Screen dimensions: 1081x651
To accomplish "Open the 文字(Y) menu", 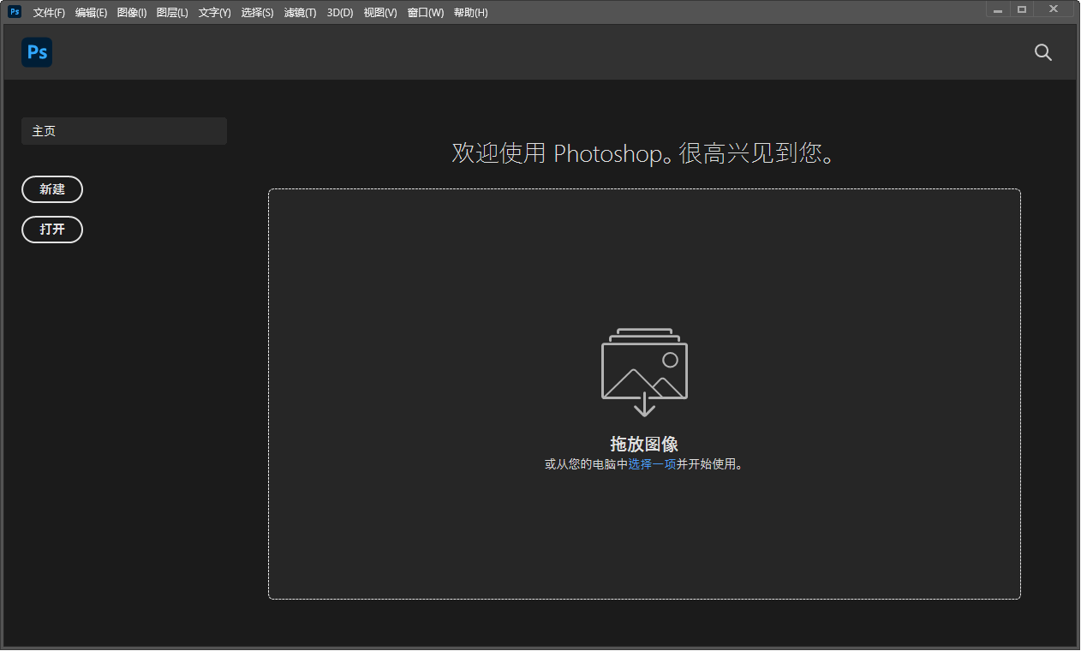I will pos(213,12).
